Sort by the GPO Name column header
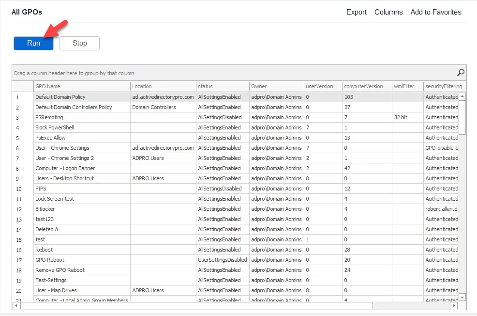The height and width of the screenshot is (316, 477). tap(82, 86)
